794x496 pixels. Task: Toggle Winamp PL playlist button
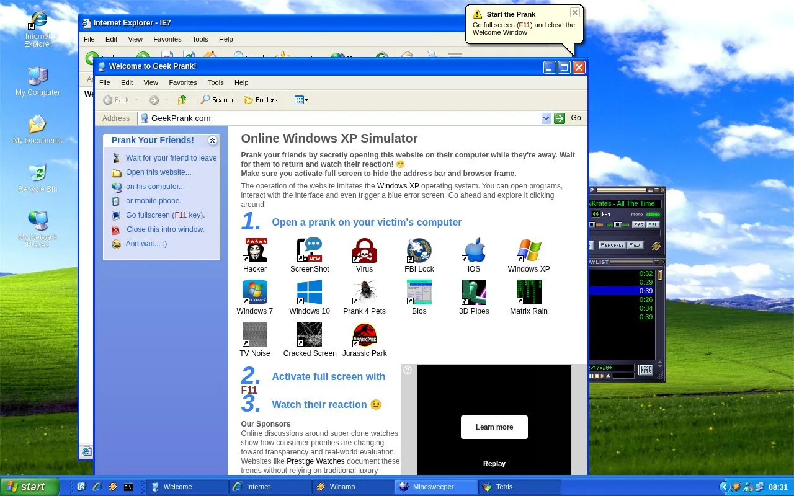click(x=653, y=224)
